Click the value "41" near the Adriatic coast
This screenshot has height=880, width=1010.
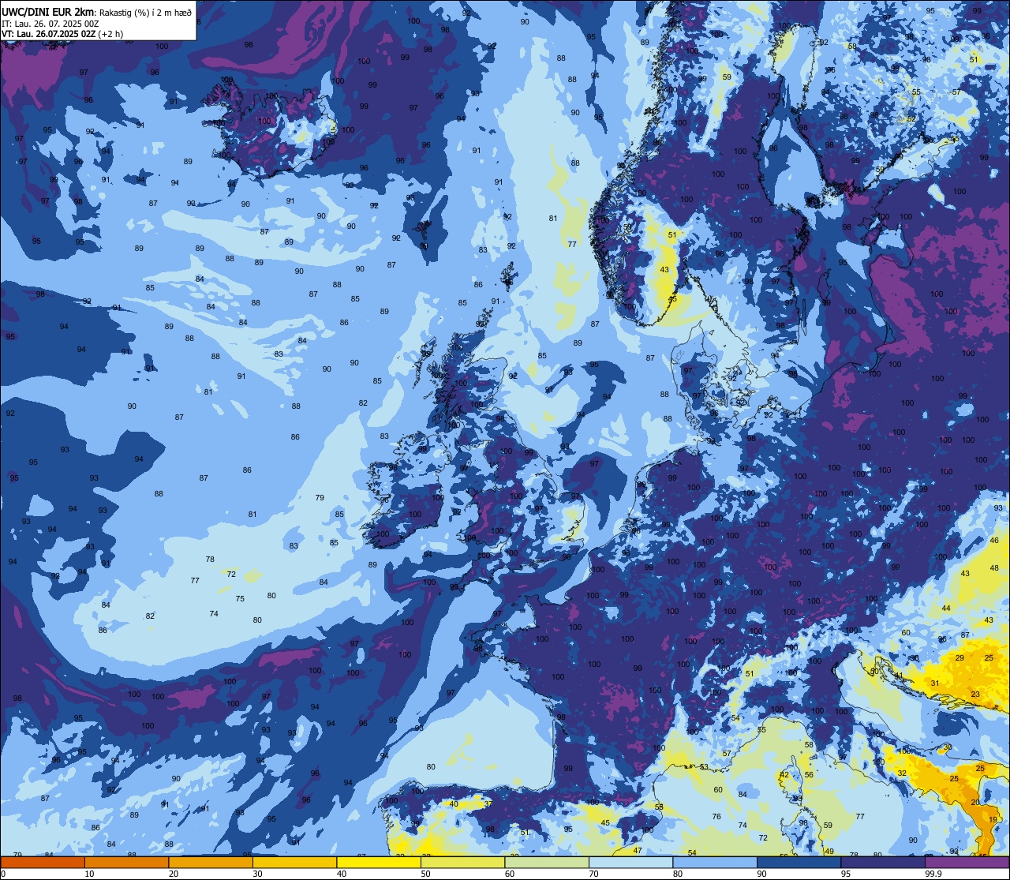tap(899, 676)
